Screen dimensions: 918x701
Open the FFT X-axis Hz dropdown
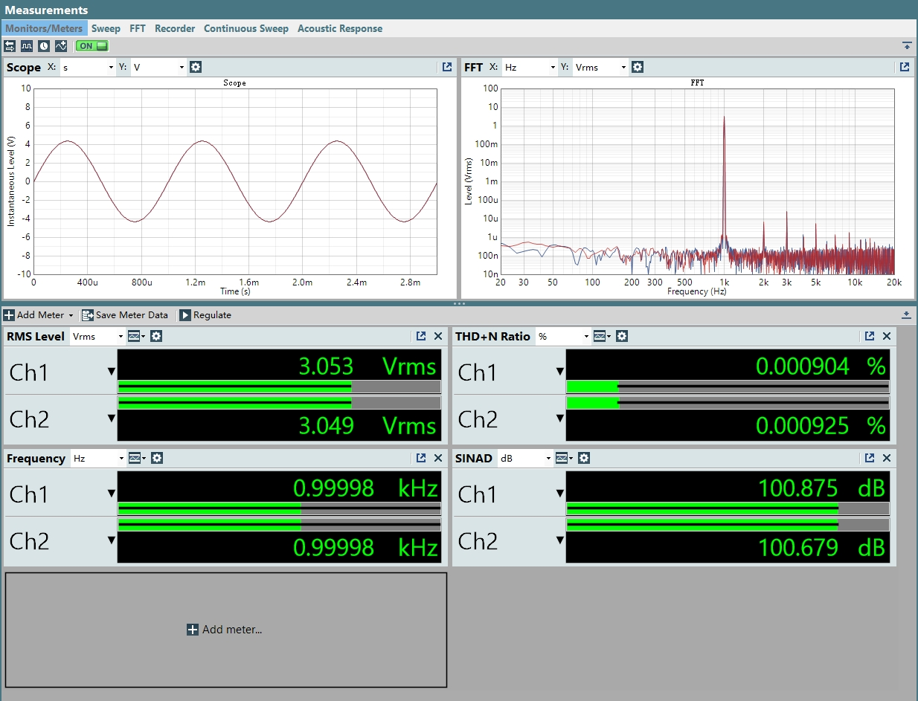pyautogui.click(x=530, y=67)
